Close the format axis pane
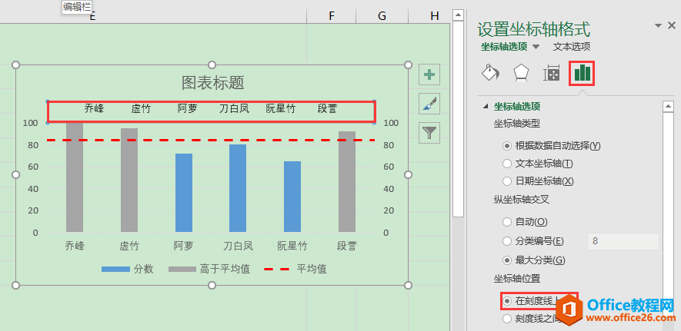 pyautogui.click(x=671, y=25)
